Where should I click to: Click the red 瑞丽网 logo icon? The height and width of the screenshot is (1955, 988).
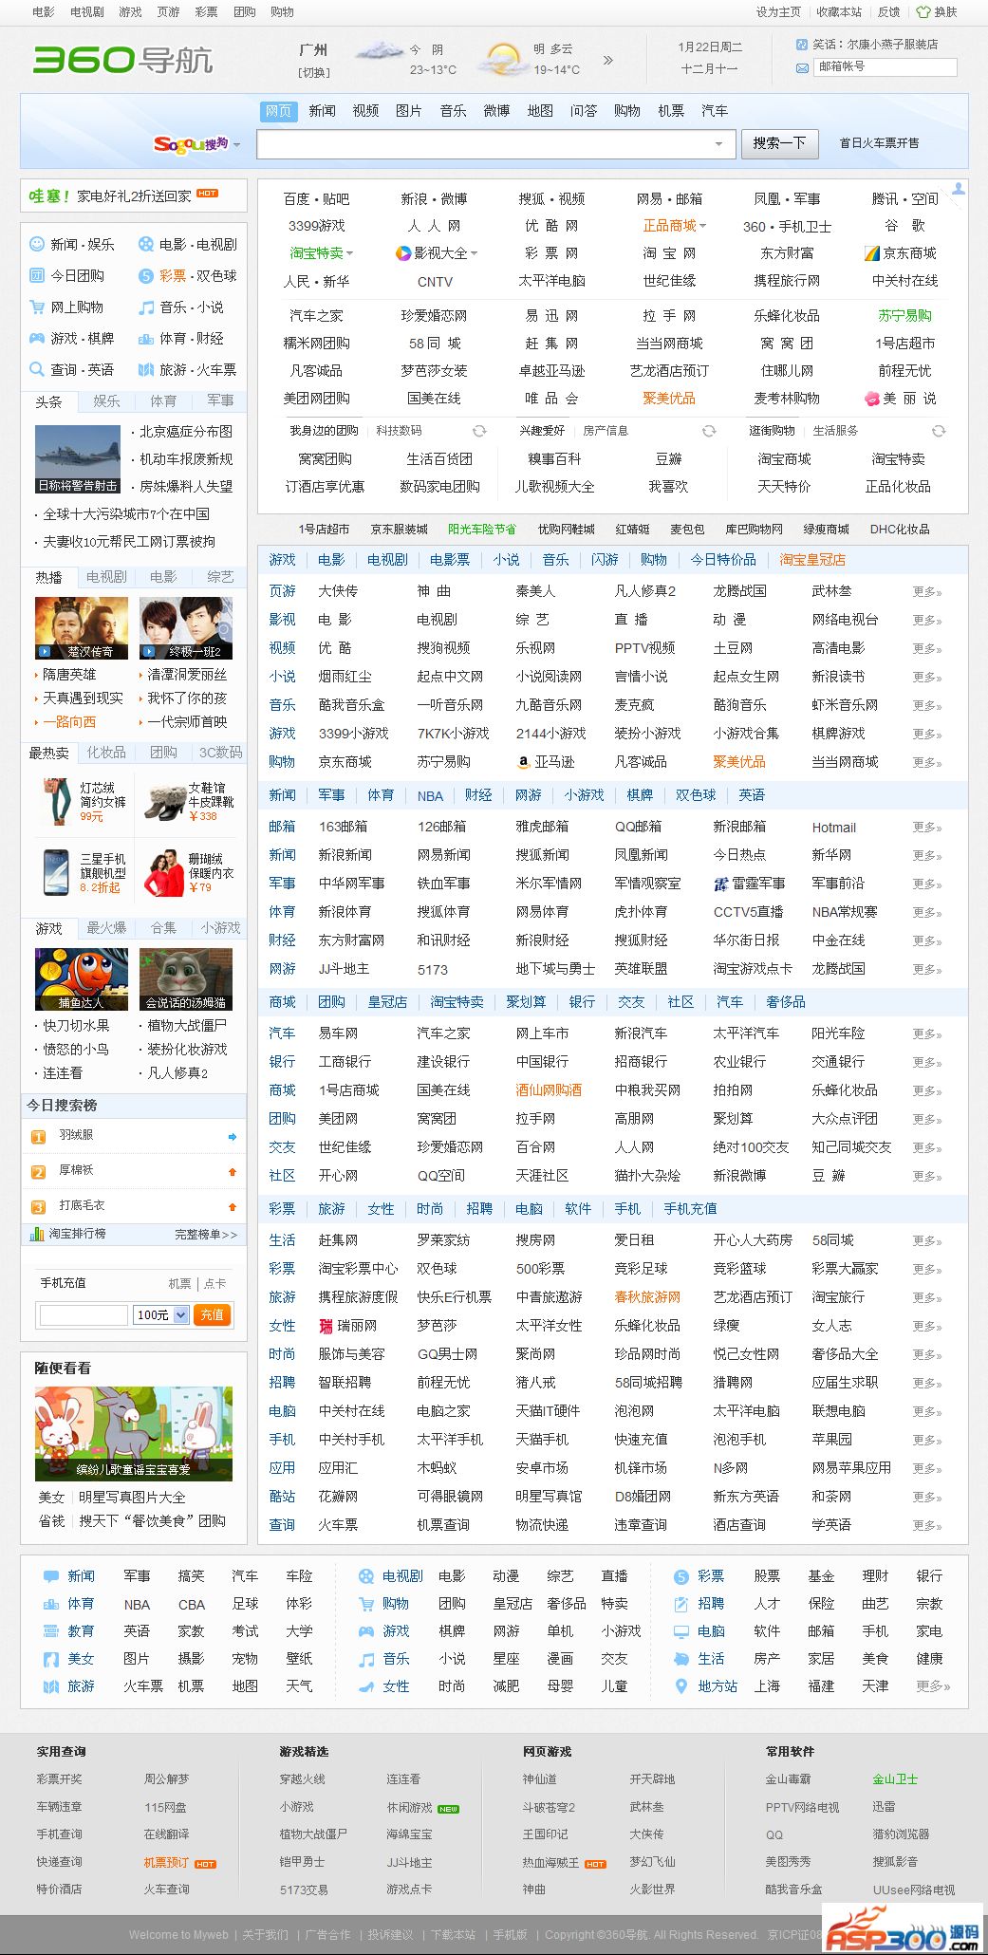tap(326, 1326)
